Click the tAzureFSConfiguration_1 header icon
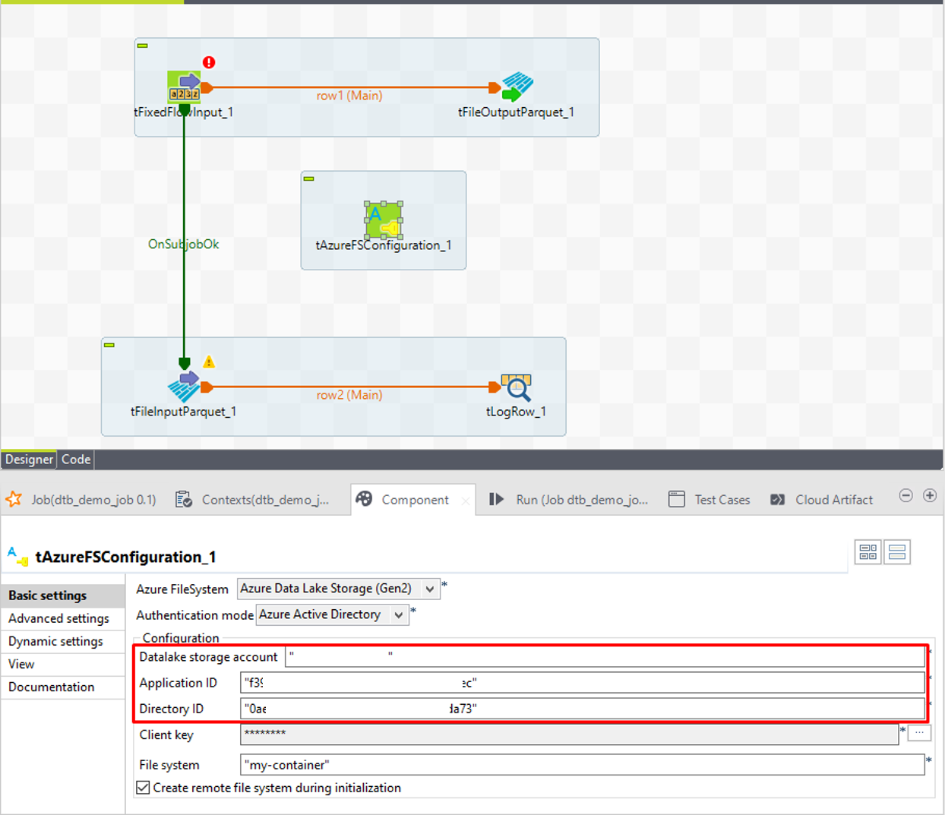Viewport: 945px width, 815px height. 17,556
